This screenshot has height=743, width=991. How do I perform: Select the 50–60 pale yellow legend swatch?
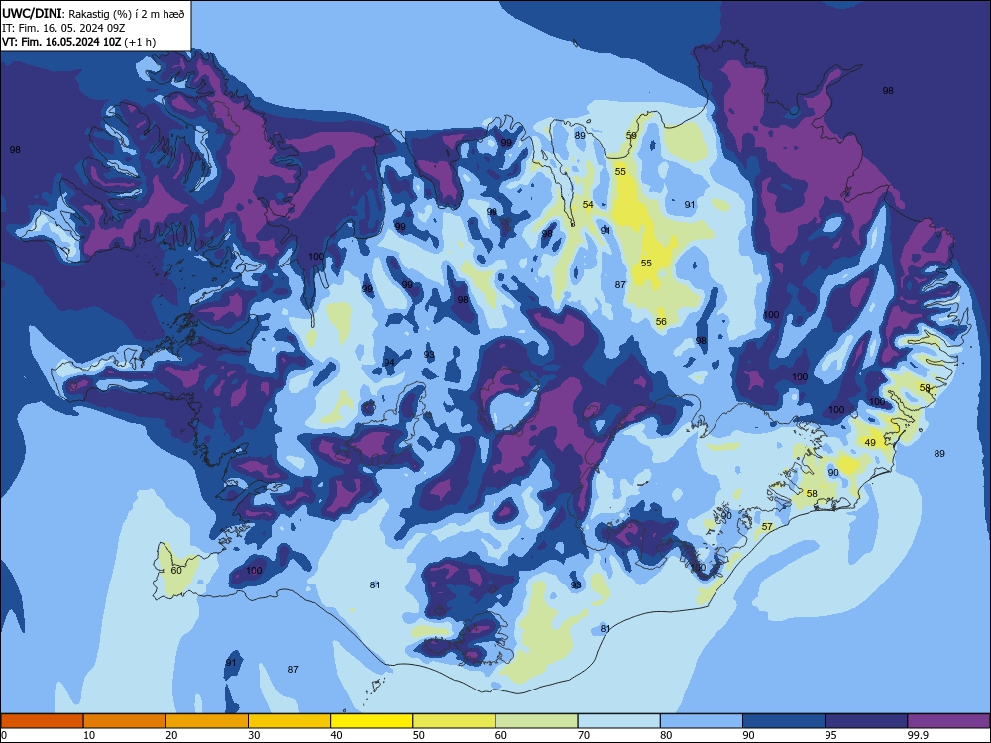454,721
